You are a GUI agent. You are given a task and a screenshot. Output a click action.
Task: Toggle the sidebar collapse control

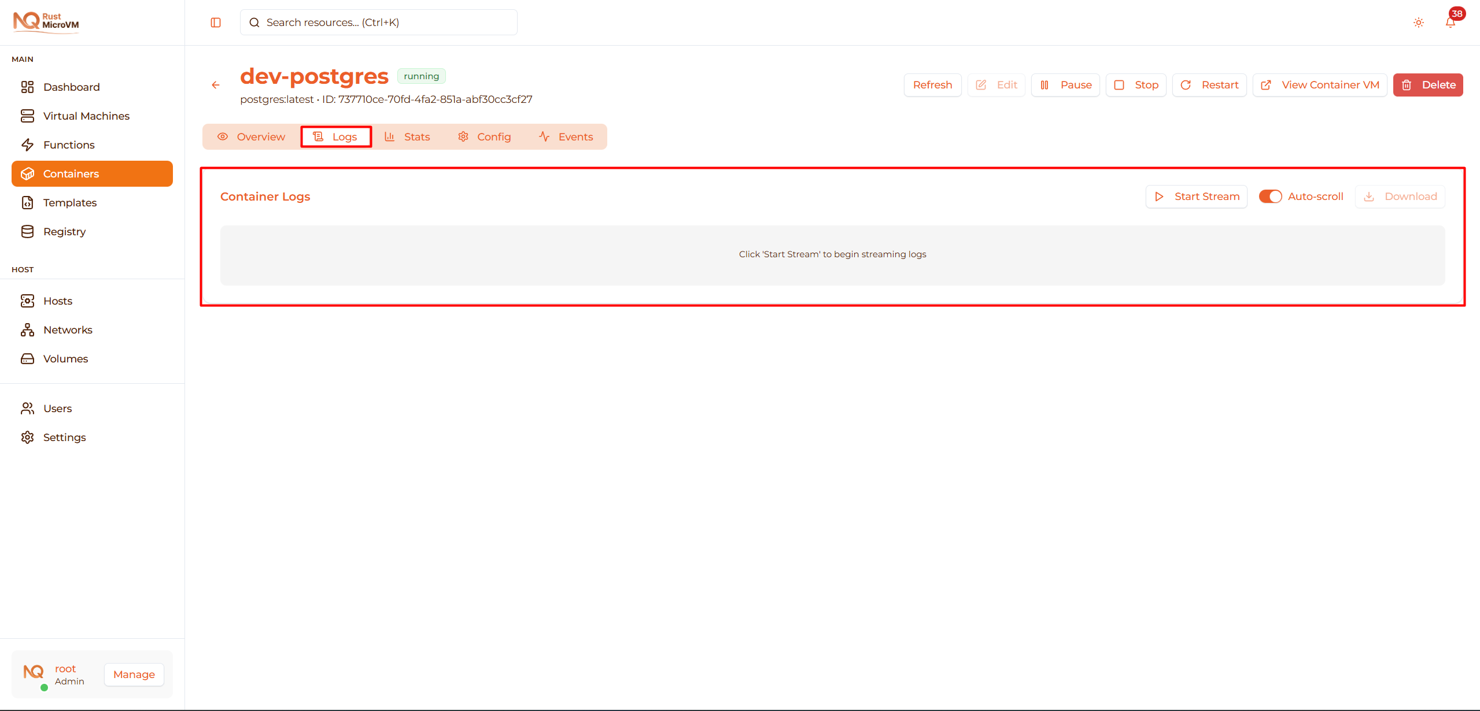pos(216,22)
